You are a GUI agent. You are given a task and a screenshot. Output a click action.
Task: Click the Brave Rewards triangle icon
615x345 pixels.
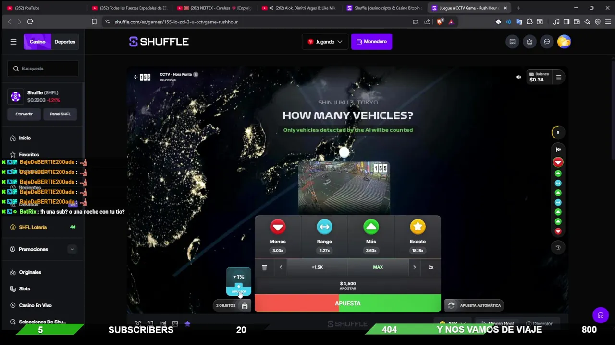tap(451, 22)
